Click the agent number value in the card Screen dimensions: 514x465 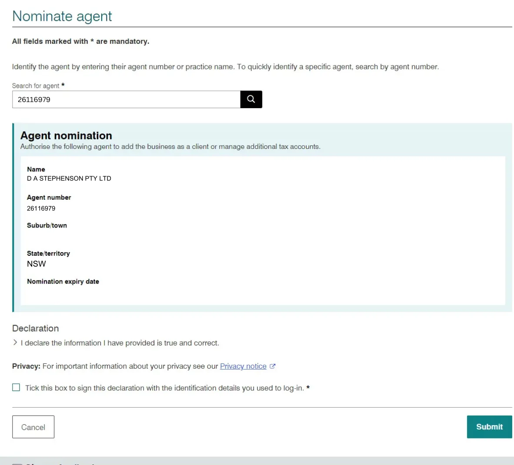(41, 208)
